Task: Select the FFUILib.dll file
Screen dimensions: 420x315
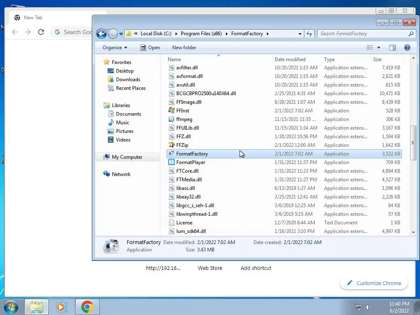Action: [x=187, y=128]
